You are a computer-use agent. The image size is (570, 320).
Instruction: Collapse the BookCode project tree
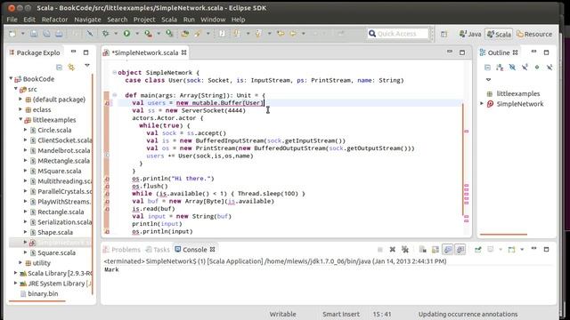click(x=11, y=78)
